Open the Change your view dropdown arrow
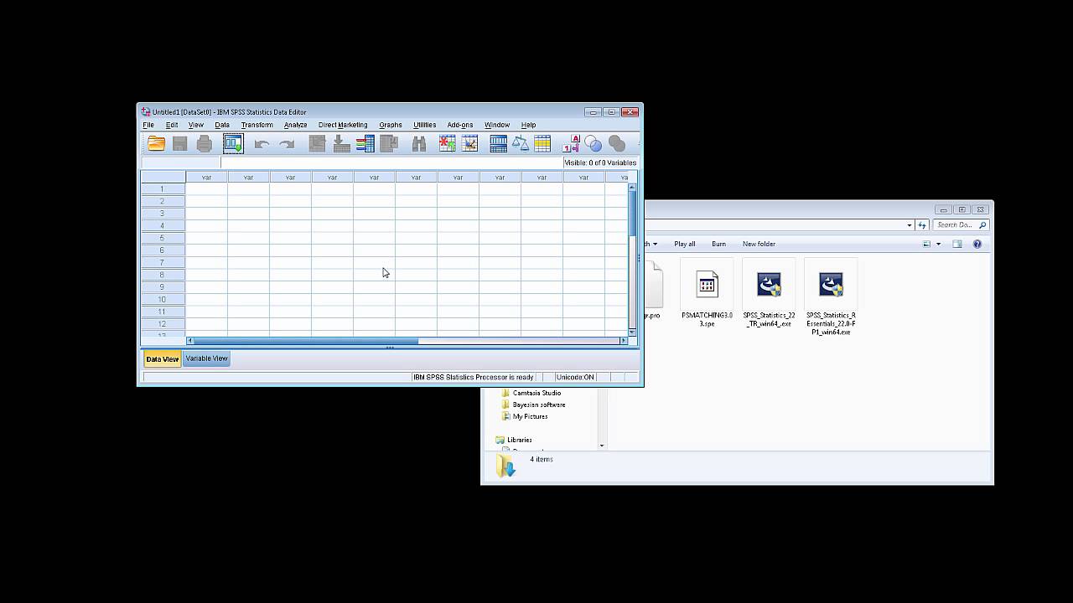The height and width of the screenshot is (603, 1073). pos(938,244)
